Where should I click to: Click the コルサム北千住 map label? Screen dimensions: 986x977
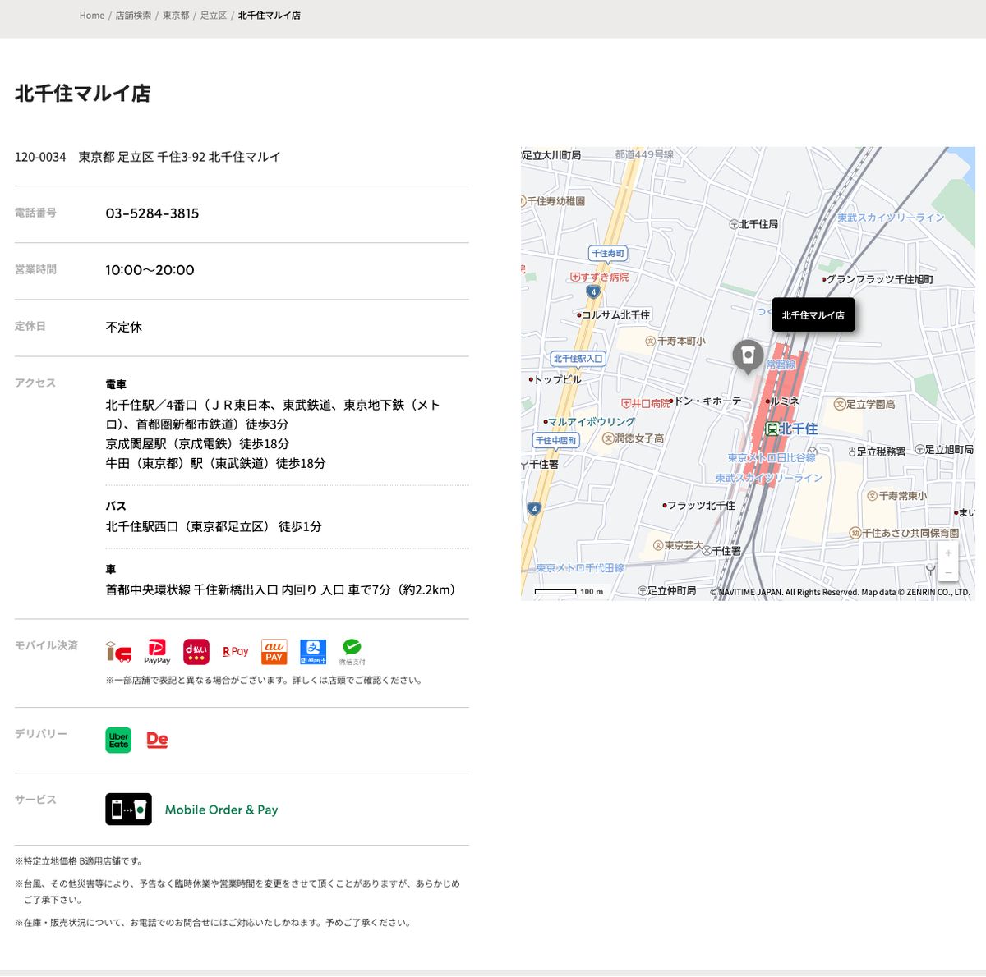coord(615,315)
